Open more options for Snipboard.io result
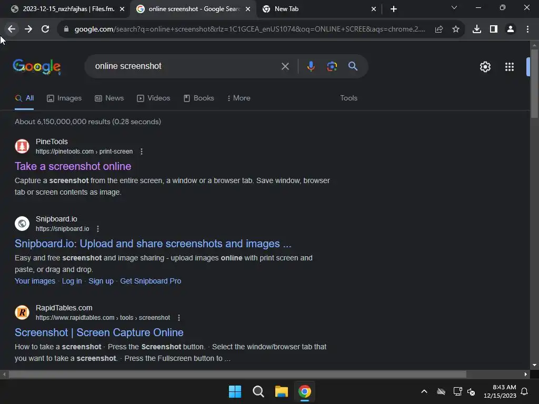539x404 pixels. pos(98,229)
